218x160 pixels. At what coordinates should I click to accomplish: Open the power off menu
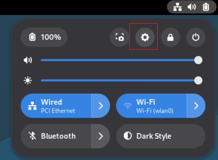[x=196, y=37]
